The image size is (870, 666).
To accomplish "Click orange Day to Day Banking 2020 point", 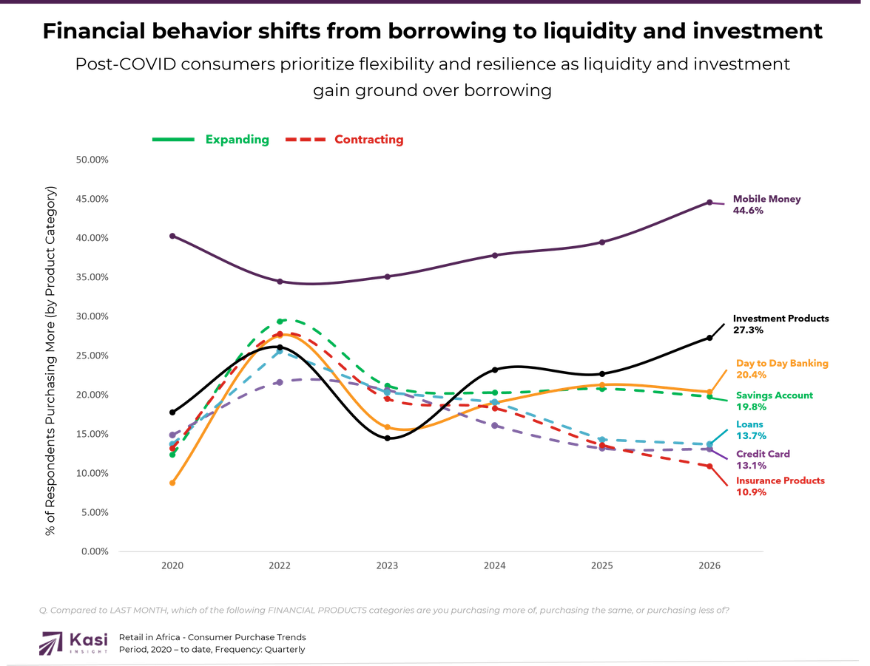I will tap(172, 483).
